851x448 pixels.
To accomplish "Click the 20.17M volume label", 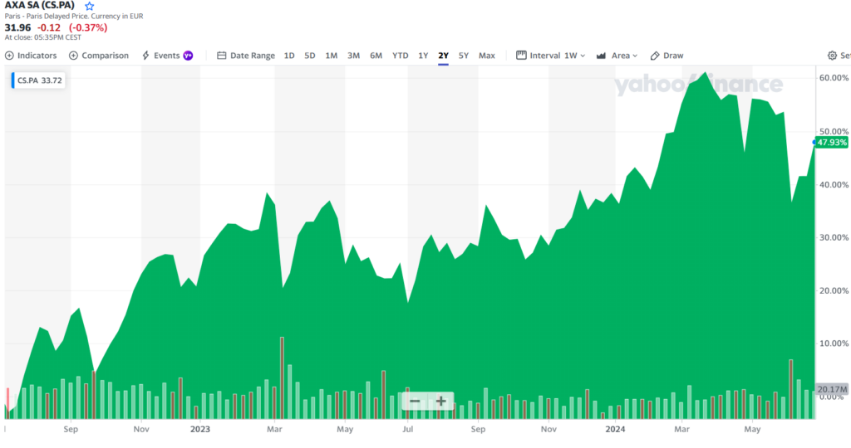I will point(831,389).
